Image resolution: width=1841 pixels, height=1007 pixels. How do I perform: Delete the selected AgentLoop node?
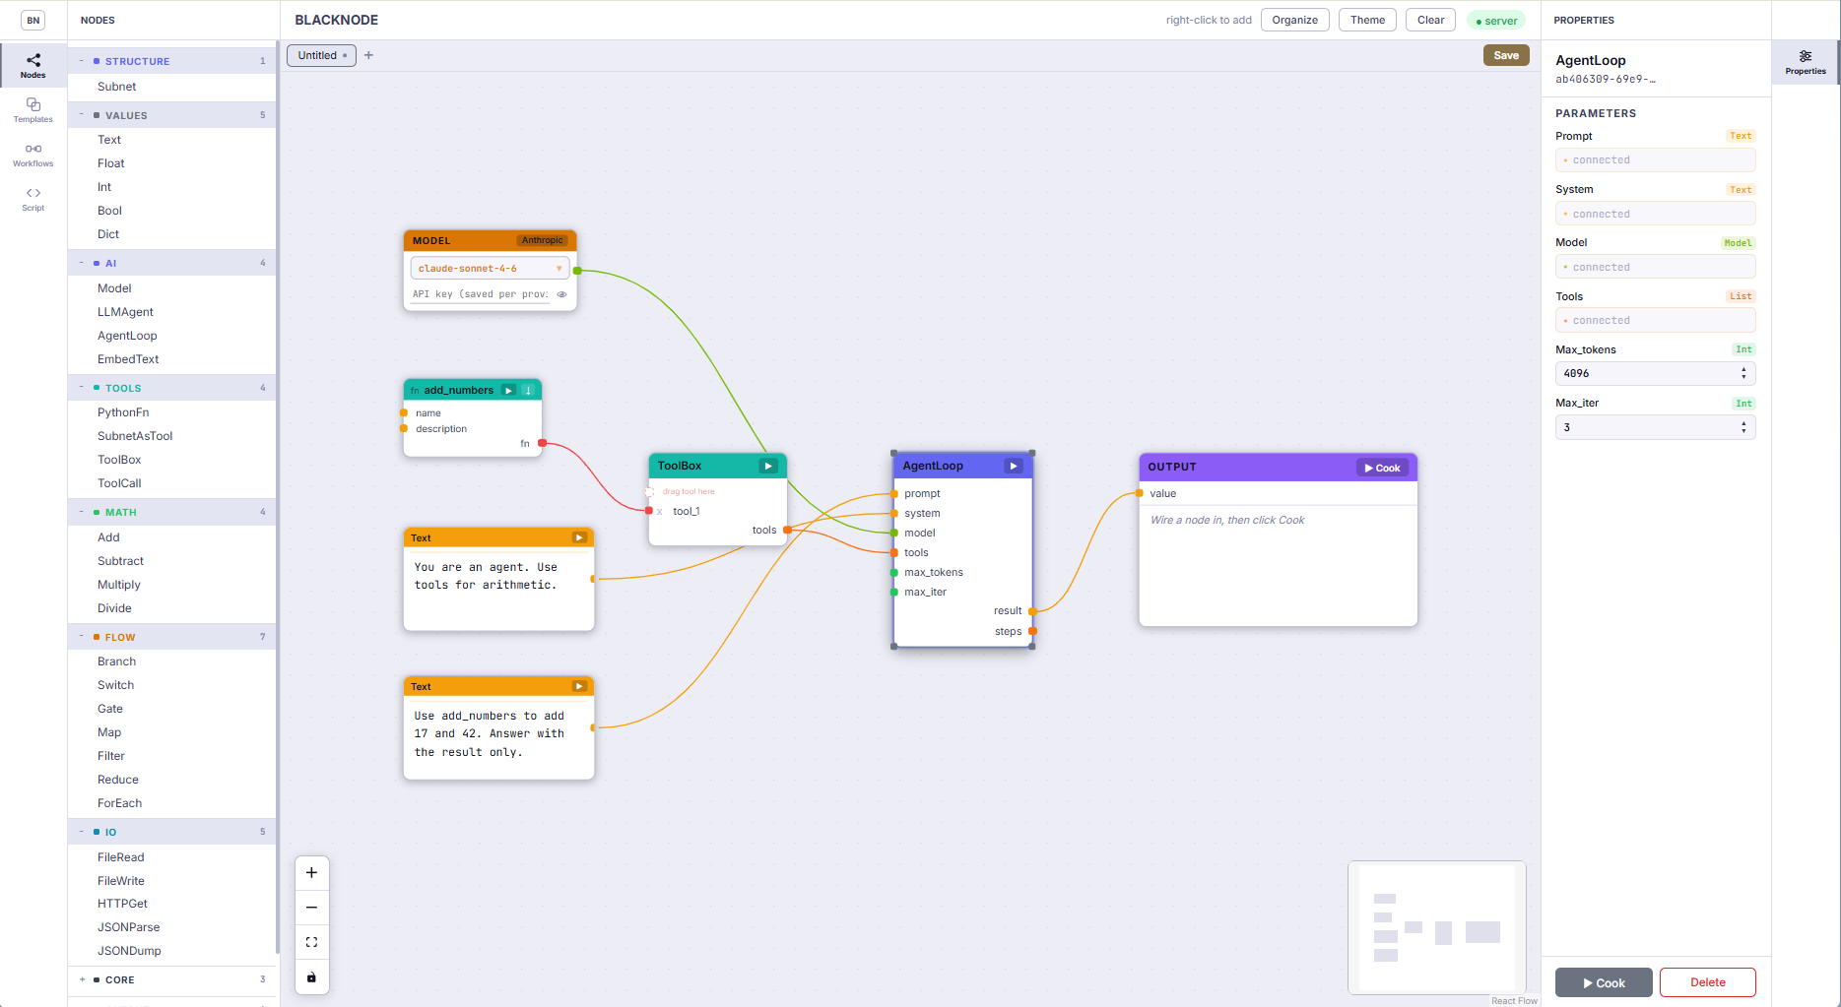click(x=1707, y=982)
